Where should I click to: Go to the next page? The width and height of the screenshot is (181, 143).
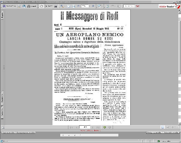pyautogui.click(x=93, y=119)
